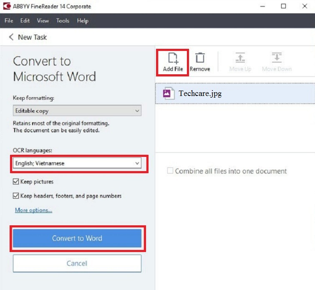This screenshot has height=290, width=315.
Task: Click the Move Down toolbar icon
Action: point(277,58)
